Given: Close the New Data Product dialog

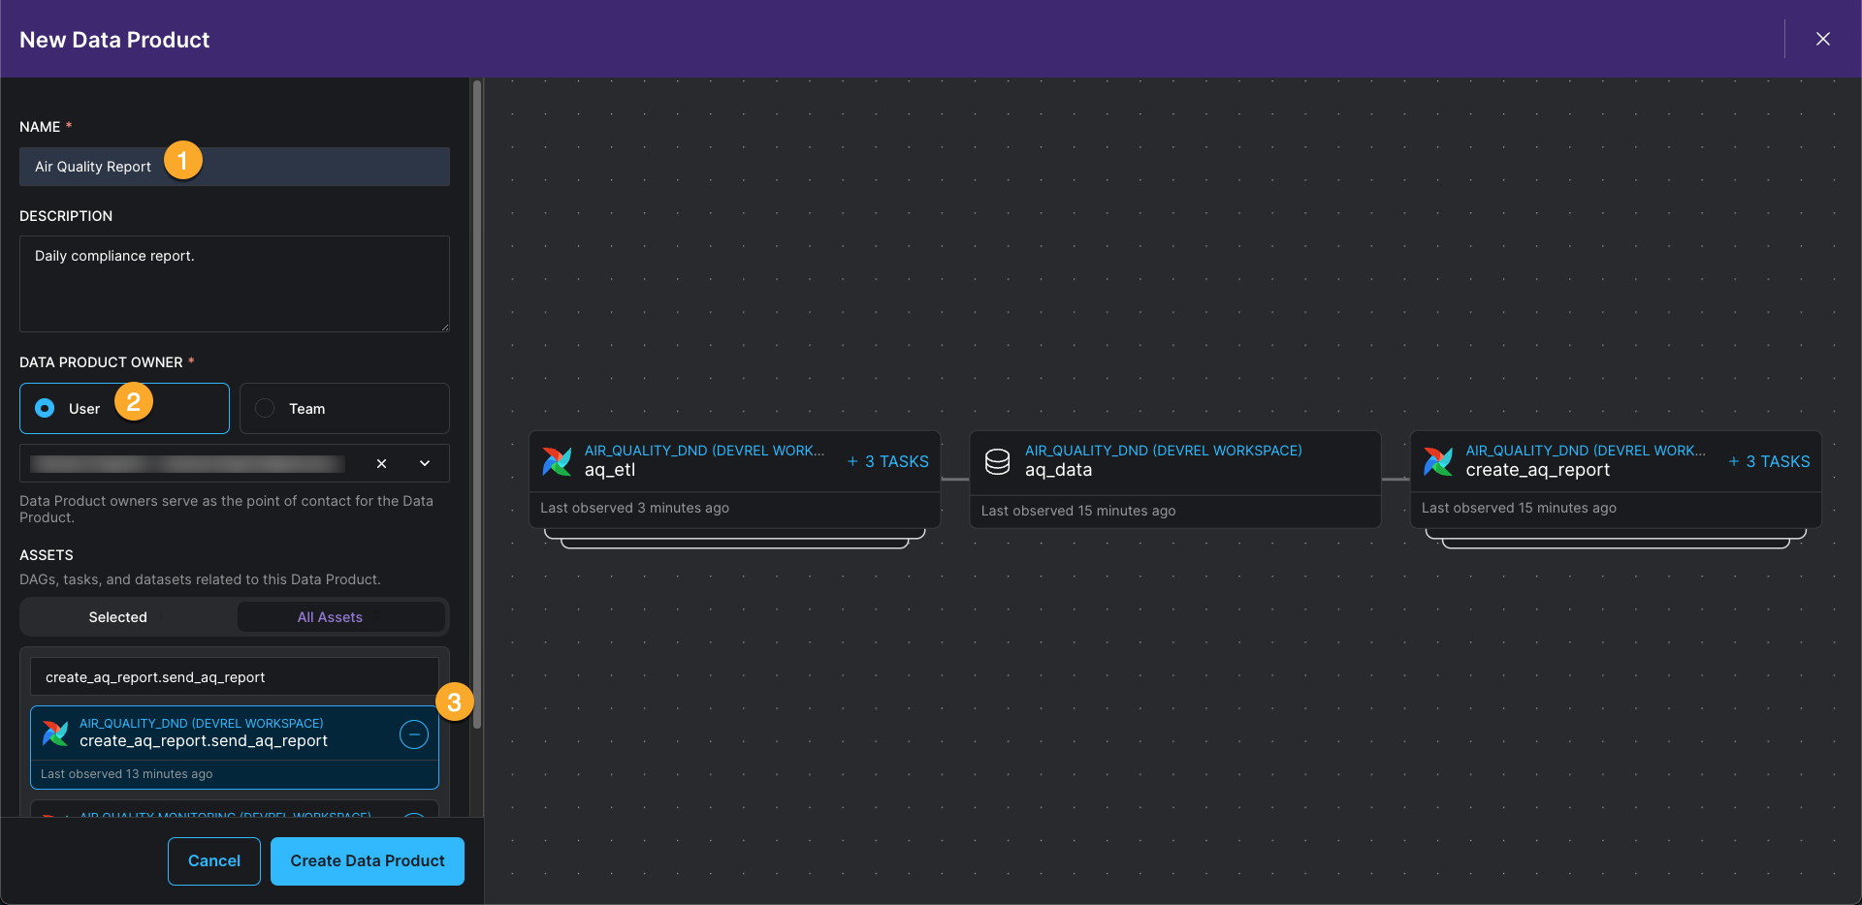Looking at the screenshot, I should [x=1822, y=39].
